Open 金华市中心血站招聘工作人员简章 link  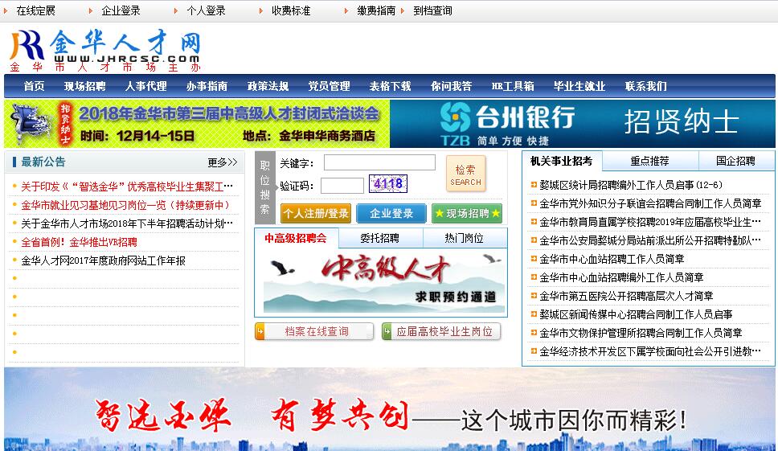(612, 259)
